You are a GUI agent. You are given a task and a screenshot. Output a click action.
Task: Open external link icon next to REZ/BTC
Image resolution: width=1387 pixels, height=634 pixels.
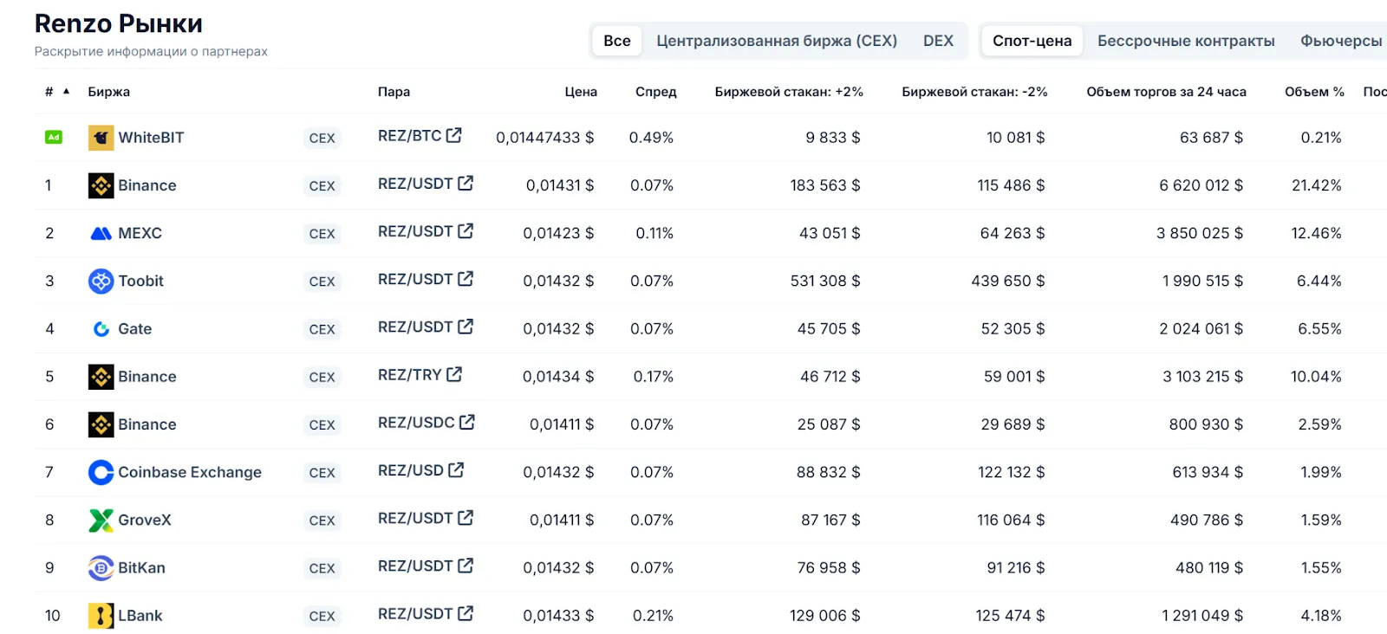(x=454, y=135)
